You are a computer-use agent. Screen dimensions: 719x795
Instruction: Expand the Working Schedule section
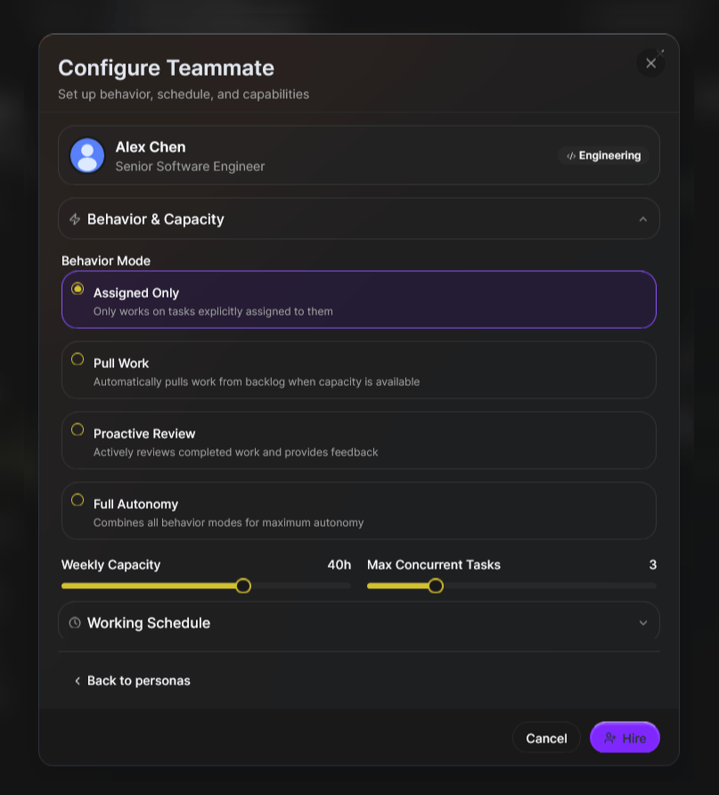pos(643,623)
